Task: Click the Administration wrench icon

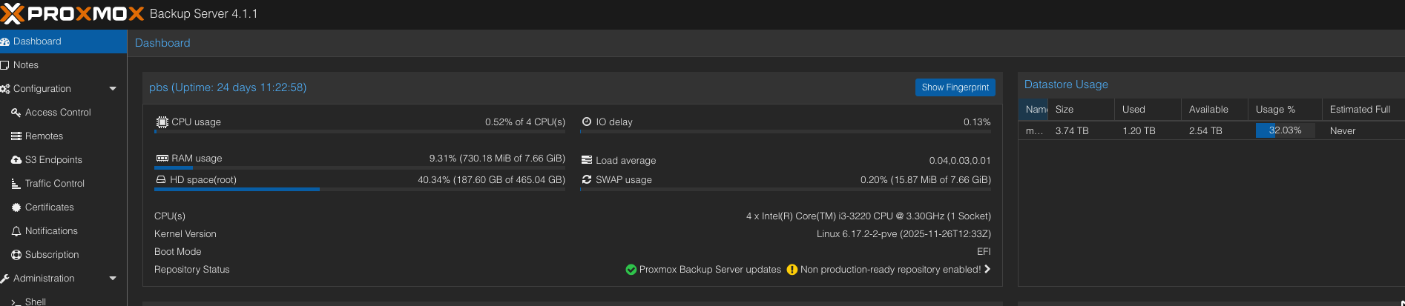Action: coord(4,279)
